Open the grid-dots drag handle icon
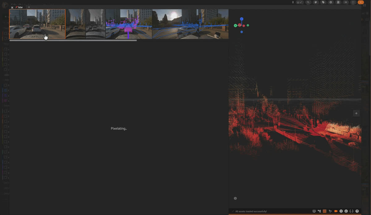Viewport: 371px width, 215px height. tap(293, 2)
